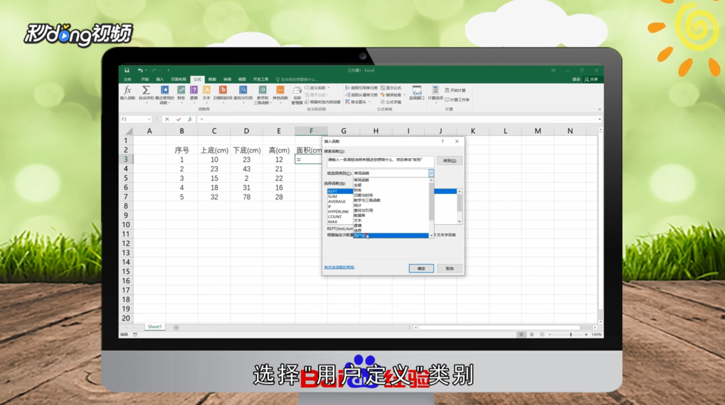
Task: Expand the formula bar with right arrow
Action: coord(599,119)
